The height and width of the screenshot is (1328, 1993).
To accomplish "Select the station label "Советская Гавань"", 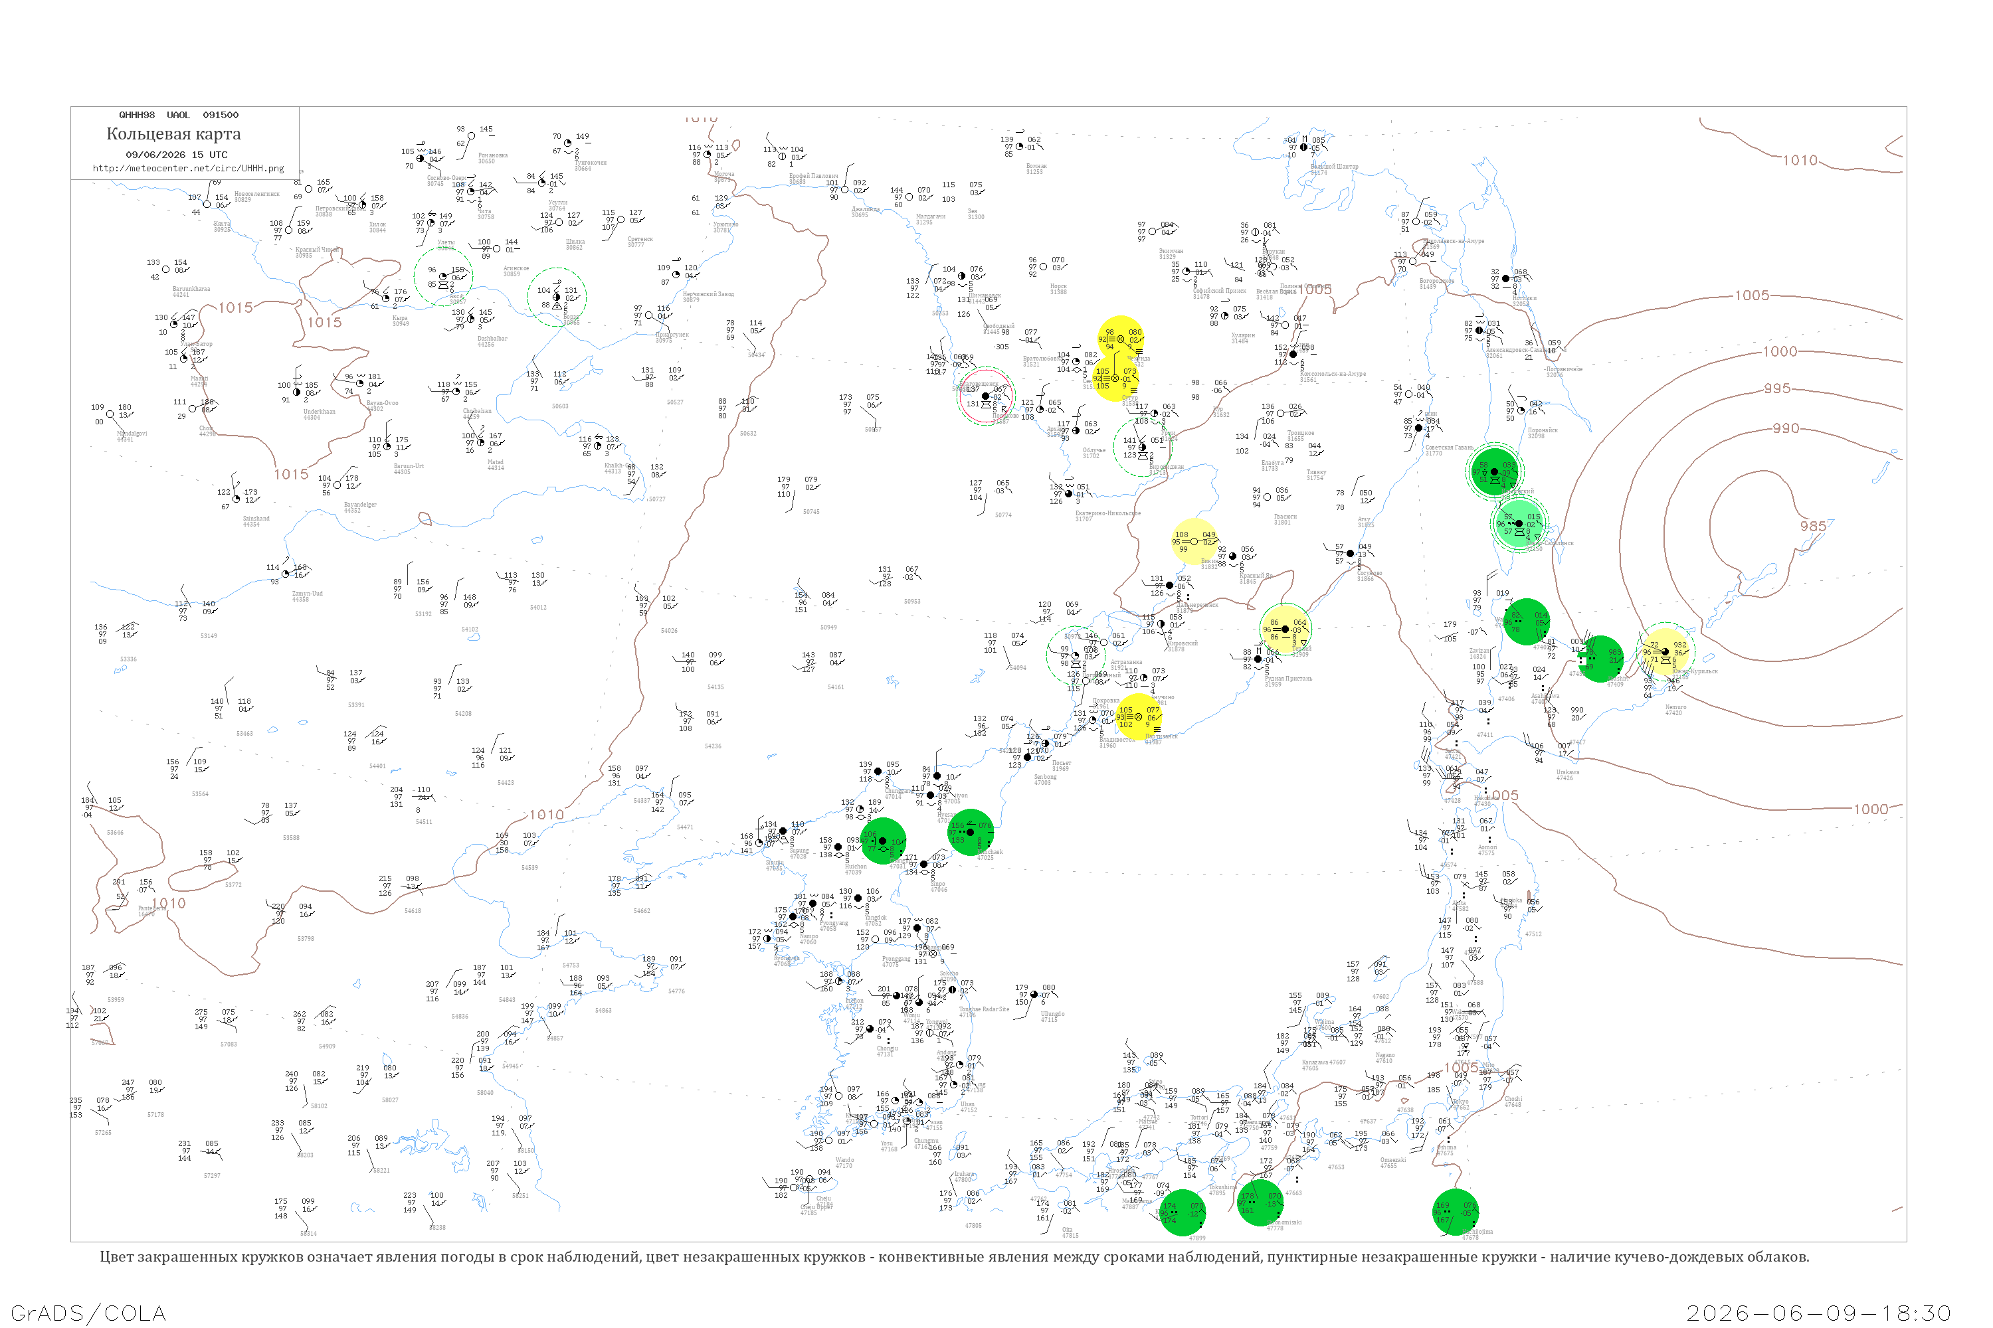I will click(x=1449, y=447).
